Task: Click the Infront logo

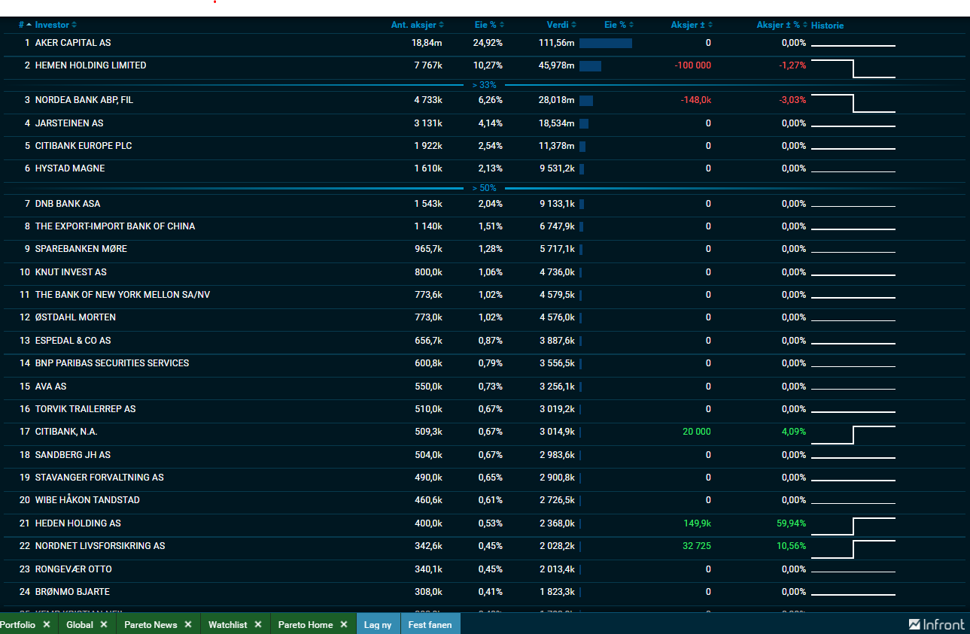Action: point(937,624)
